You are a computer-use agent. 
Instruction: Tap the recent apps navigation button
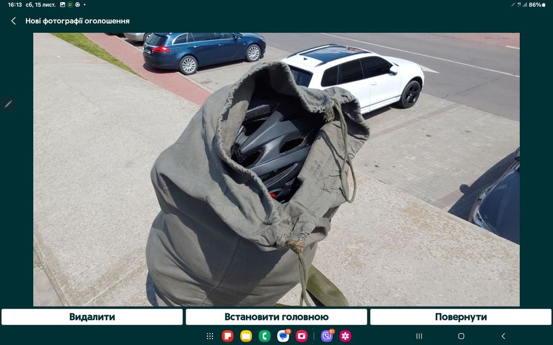coord(419,336)
